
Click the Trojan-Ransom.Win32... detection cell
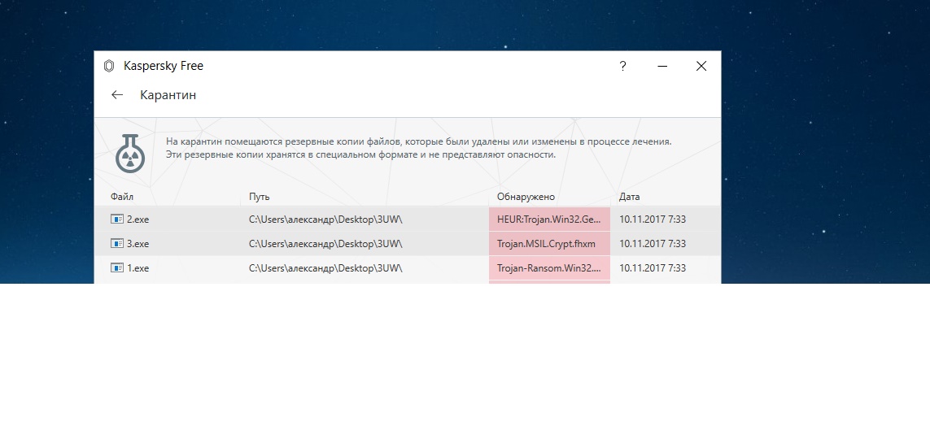(549, 267)
